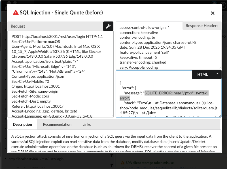The width and height of the screenshot is (227, 169).
Task: Dismiss the alert dialog with the X
Action: (213, 13)
